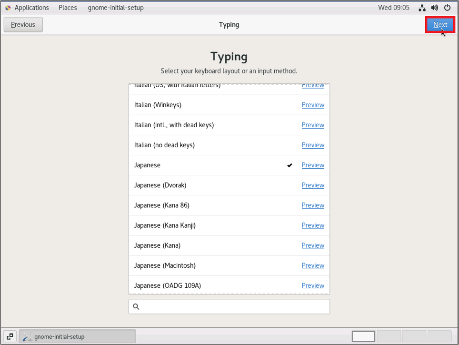This screenshot has width=459, height=345.
Task: Click the gnome-initial-setup taskbar entry
Action: [x=77, y=336]
